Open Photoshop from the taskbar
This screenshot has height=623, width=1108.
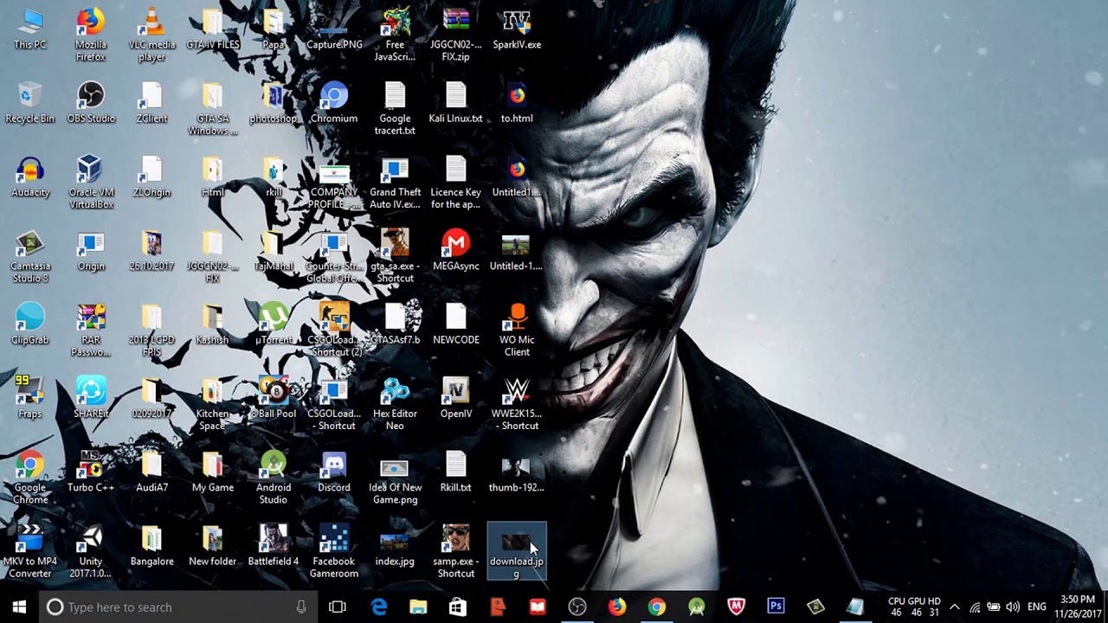776,607
